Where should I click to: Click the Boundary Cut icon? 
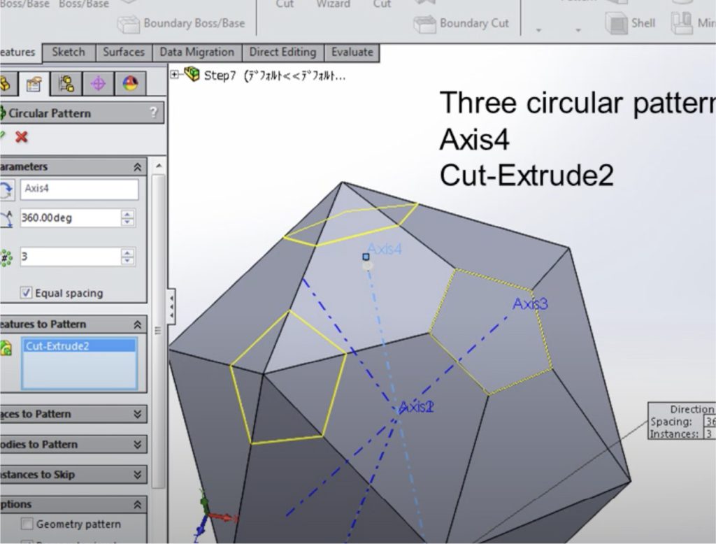click(x=425, y=24)
